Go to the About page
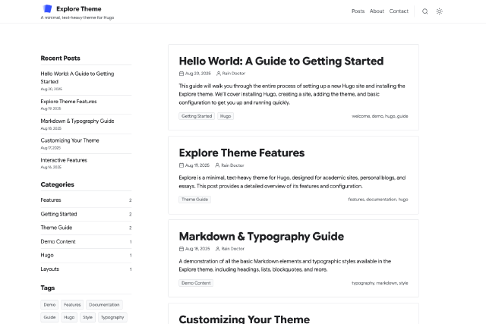The image size is (486, 324). click(x=377, y=11)
